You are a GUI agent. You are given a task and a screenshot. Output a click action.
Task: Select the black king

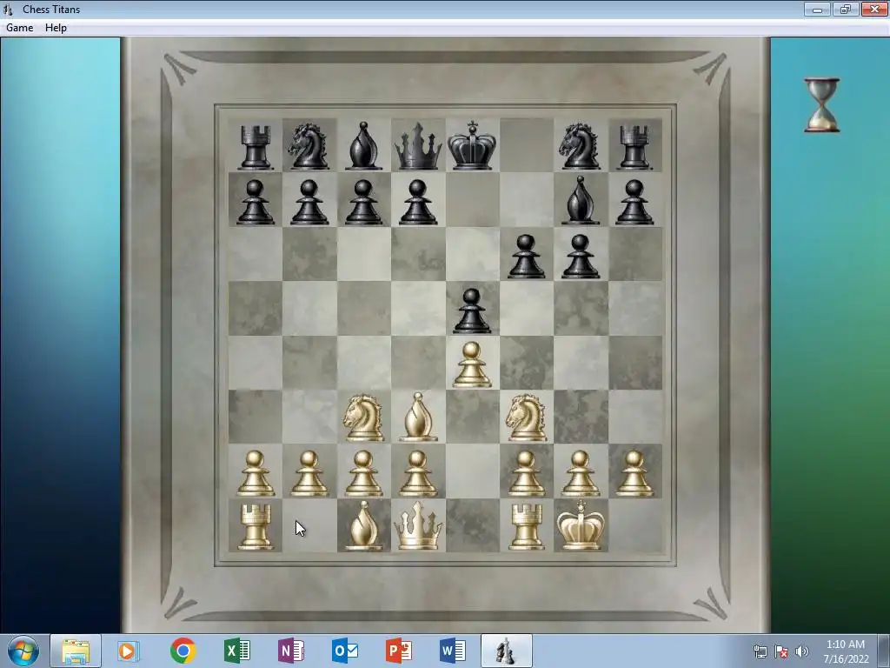coord(472,145)
